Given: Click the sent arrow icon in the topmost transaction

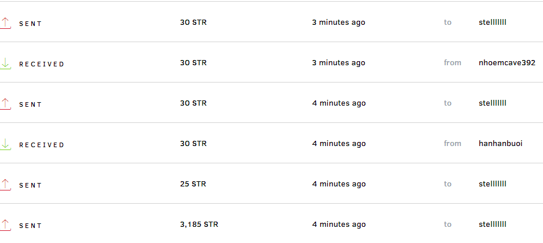Looking at the screenshot, I should (6, 23).
